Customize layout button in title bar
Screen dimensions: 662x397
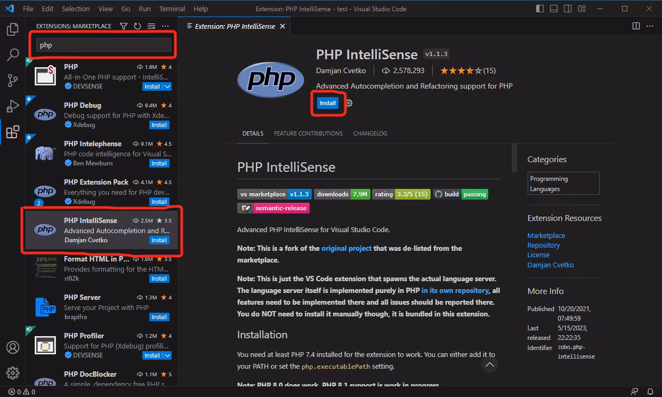pyautogui.click(x=582, y=9)
